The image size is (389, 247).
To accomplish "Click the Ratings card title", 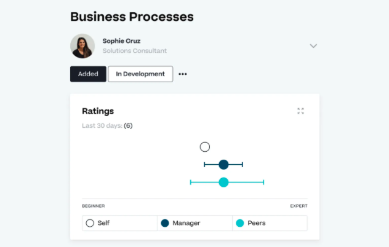I will click(98, 111).
